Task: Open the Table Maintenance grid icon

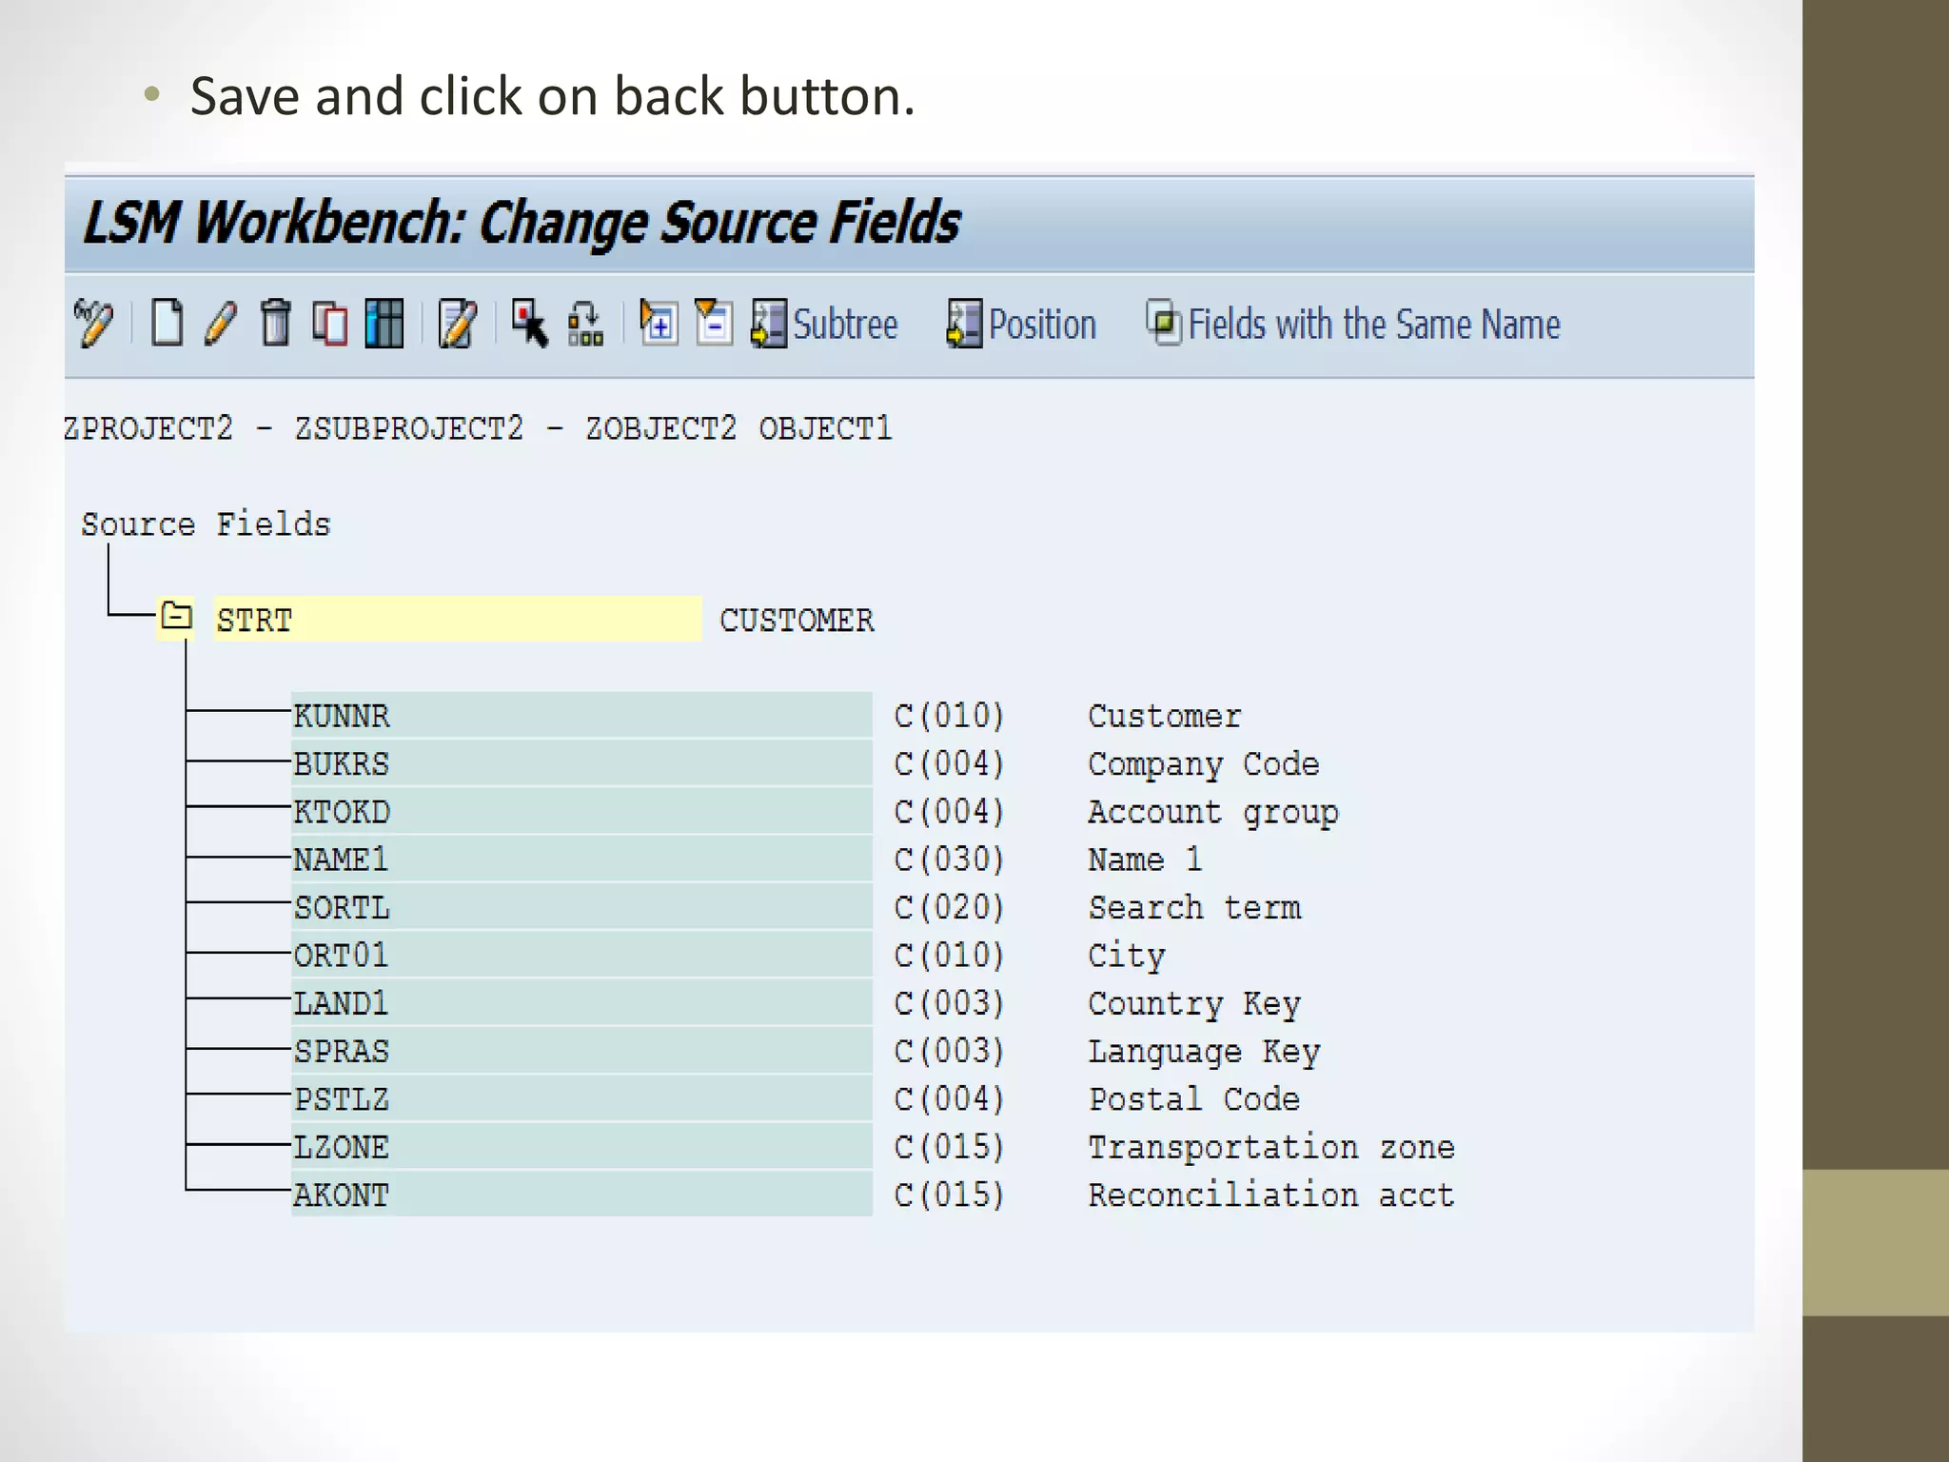Action: point(384,324)
